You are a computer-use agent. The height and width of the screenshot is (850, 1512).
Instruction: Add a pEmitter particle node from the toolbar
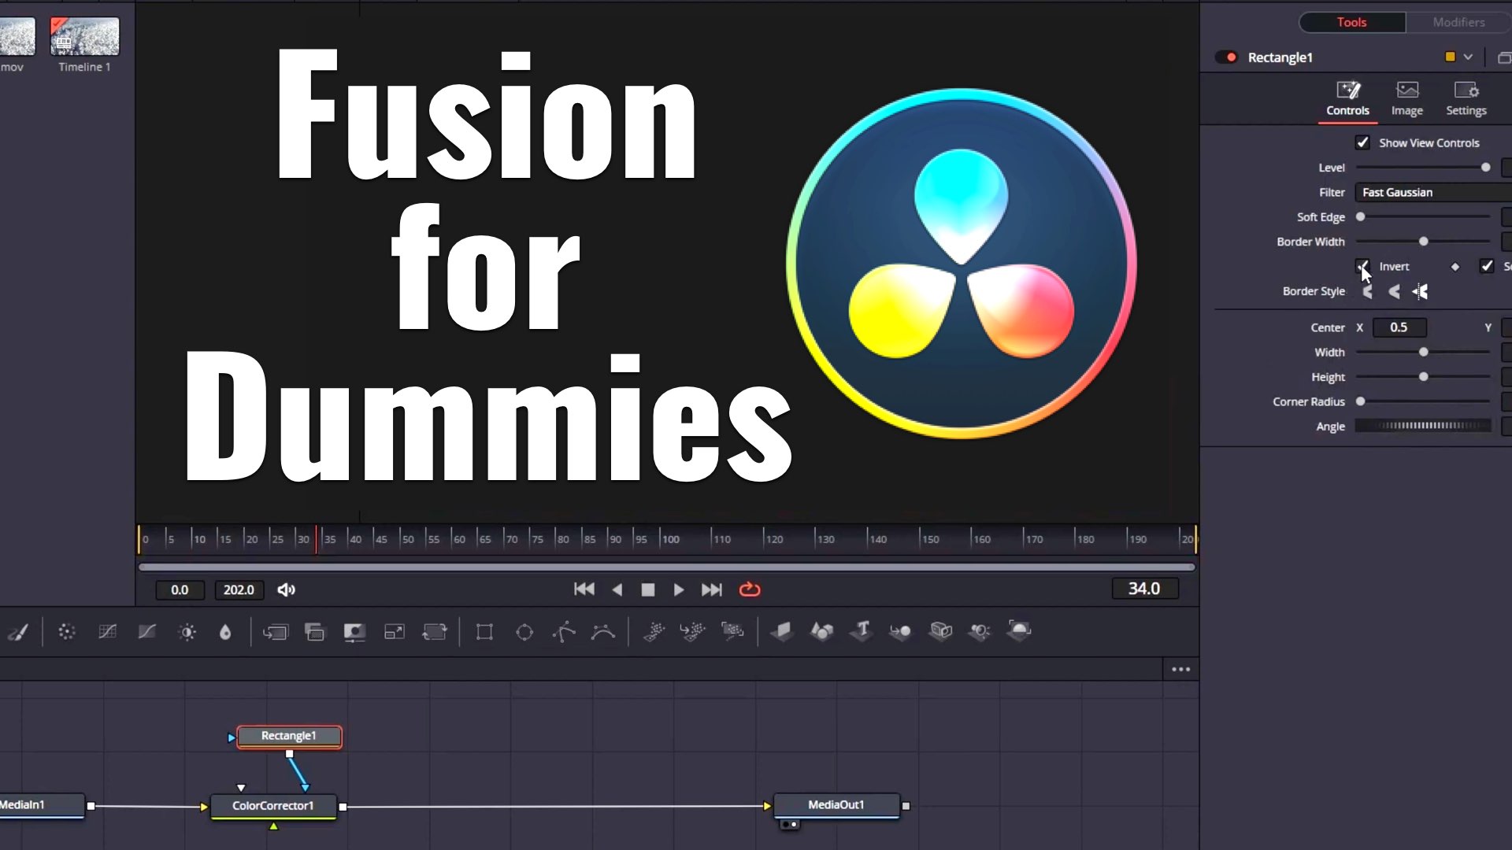point(654,631)
